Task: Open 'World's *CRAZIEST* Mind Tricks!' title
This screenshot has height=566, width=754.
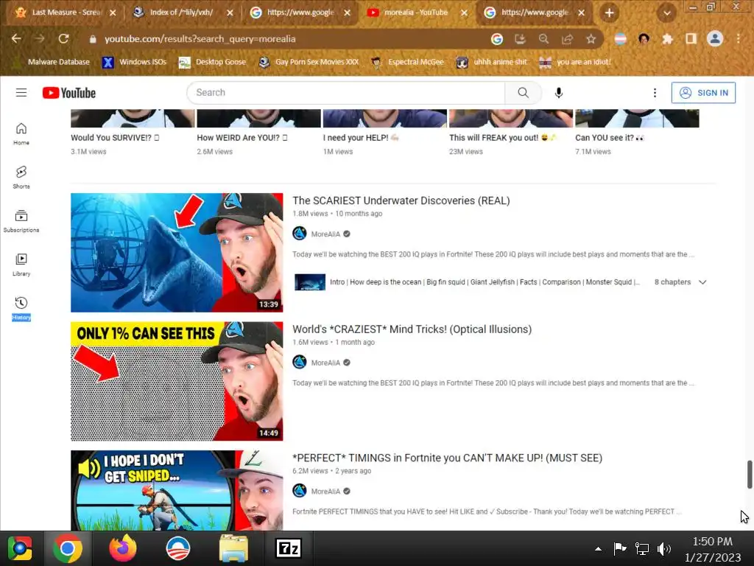Action: click(x=412, y=329)
